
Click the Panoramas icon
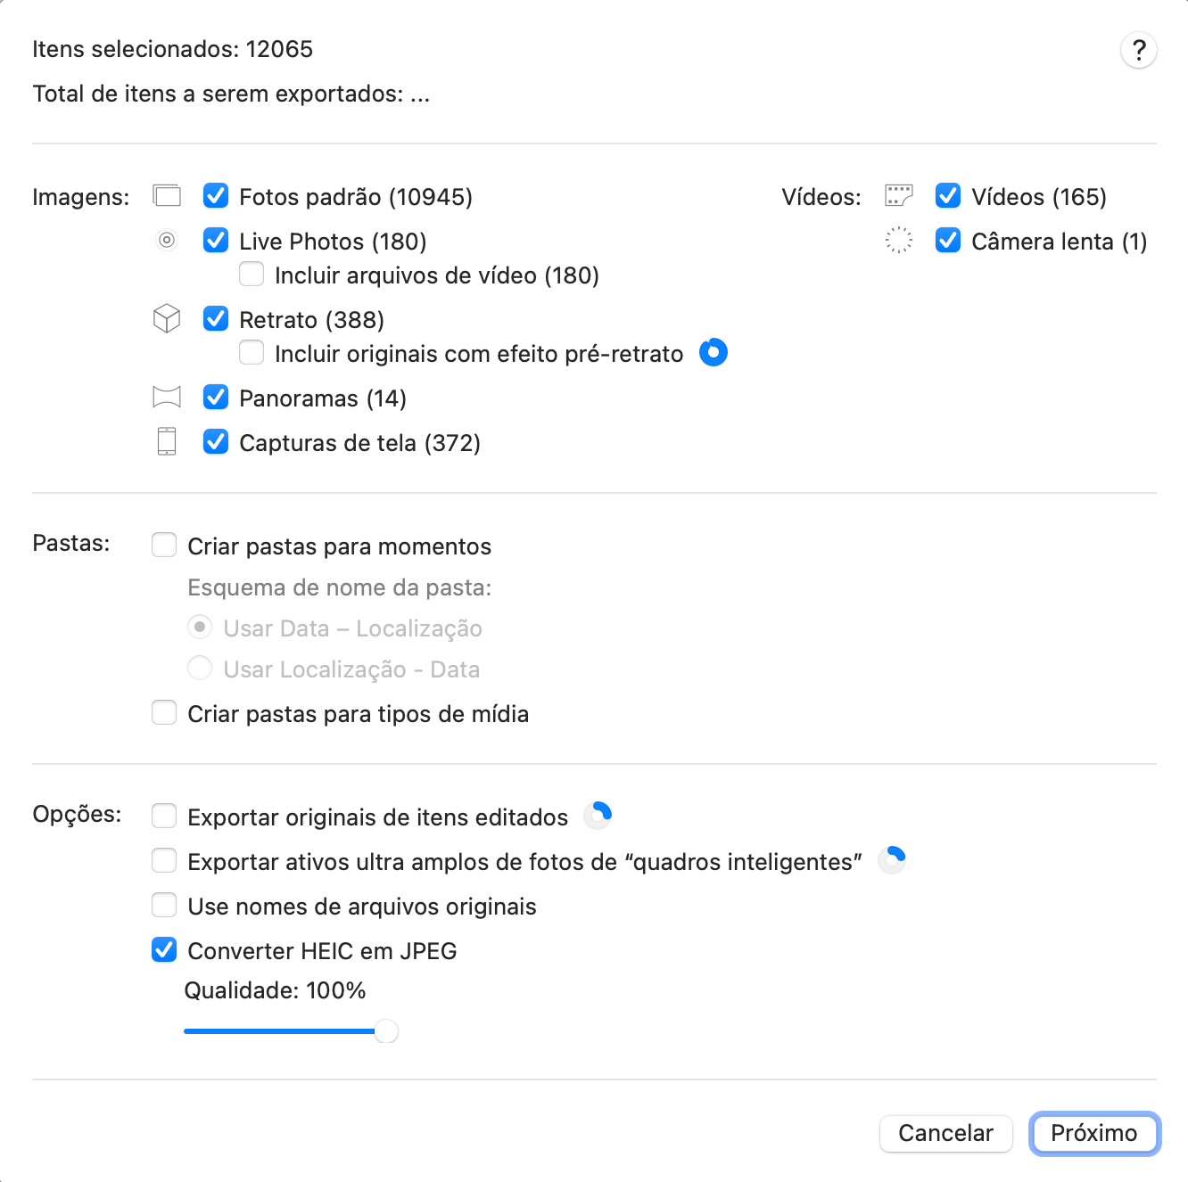[167, 397]
